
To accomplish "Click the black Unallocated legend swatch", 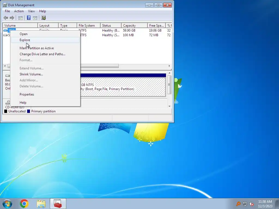I will [6, 111].
